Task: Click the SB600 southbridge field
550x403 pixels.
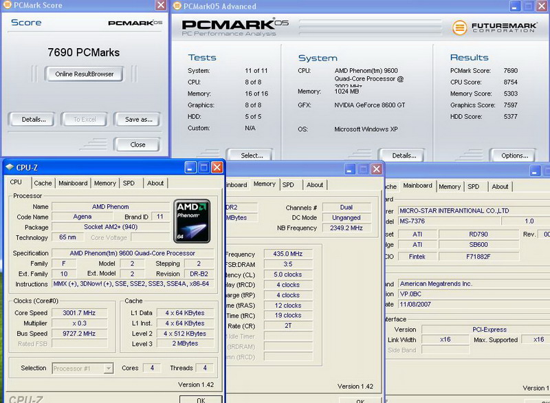Action: [478, 244]
